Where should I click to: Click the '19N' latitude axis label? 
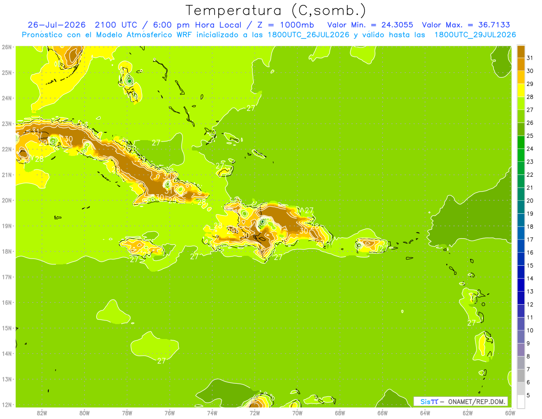pos(6,226)
